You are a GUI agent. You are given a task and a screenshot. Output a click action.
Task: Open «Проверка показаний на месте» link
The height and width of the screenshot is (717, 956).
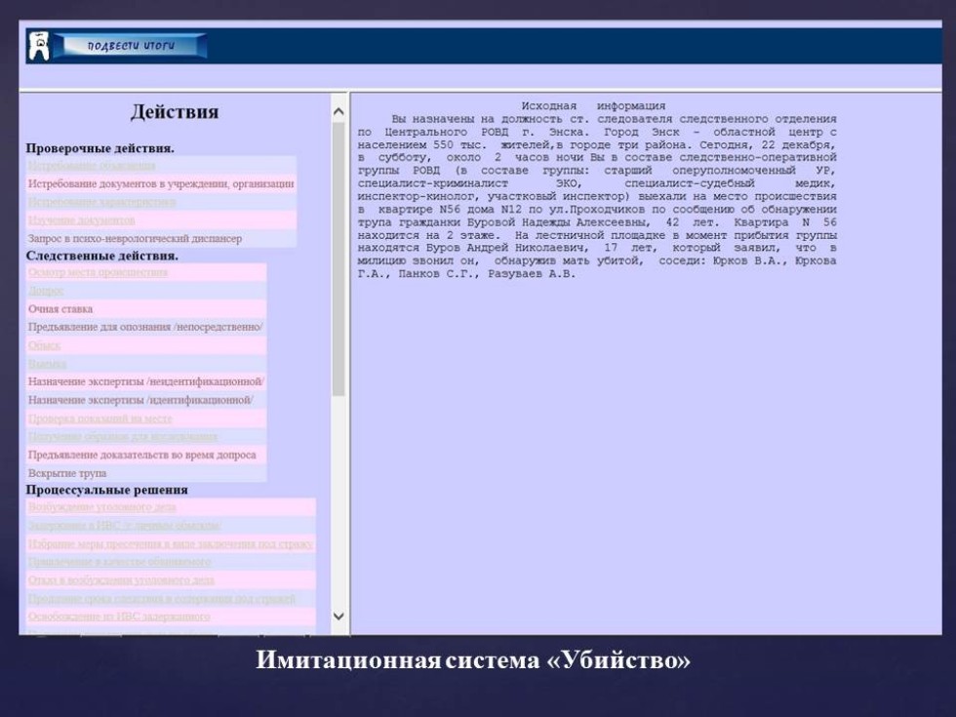tap(100, 418)
